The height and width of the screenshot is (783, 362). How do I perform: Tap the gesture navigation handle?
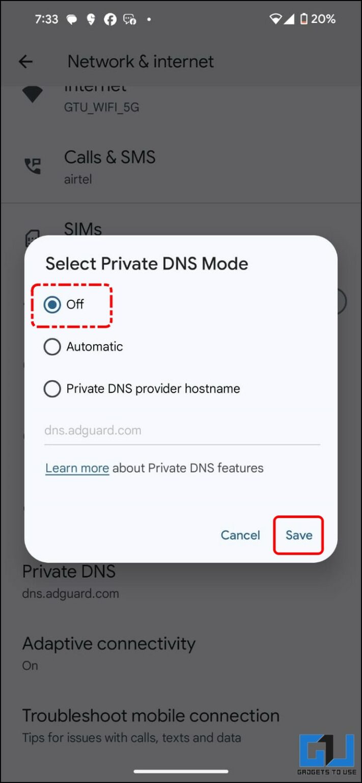pyautogui.click(x=181, y=771)
